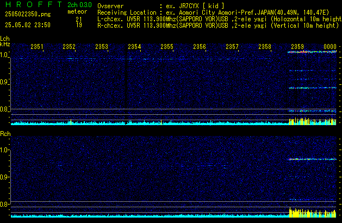The width and height of the screenshot is (342, 223).
Task: Click the Ovserver line with JR7CYX
Action: click(x=161, y=6)
